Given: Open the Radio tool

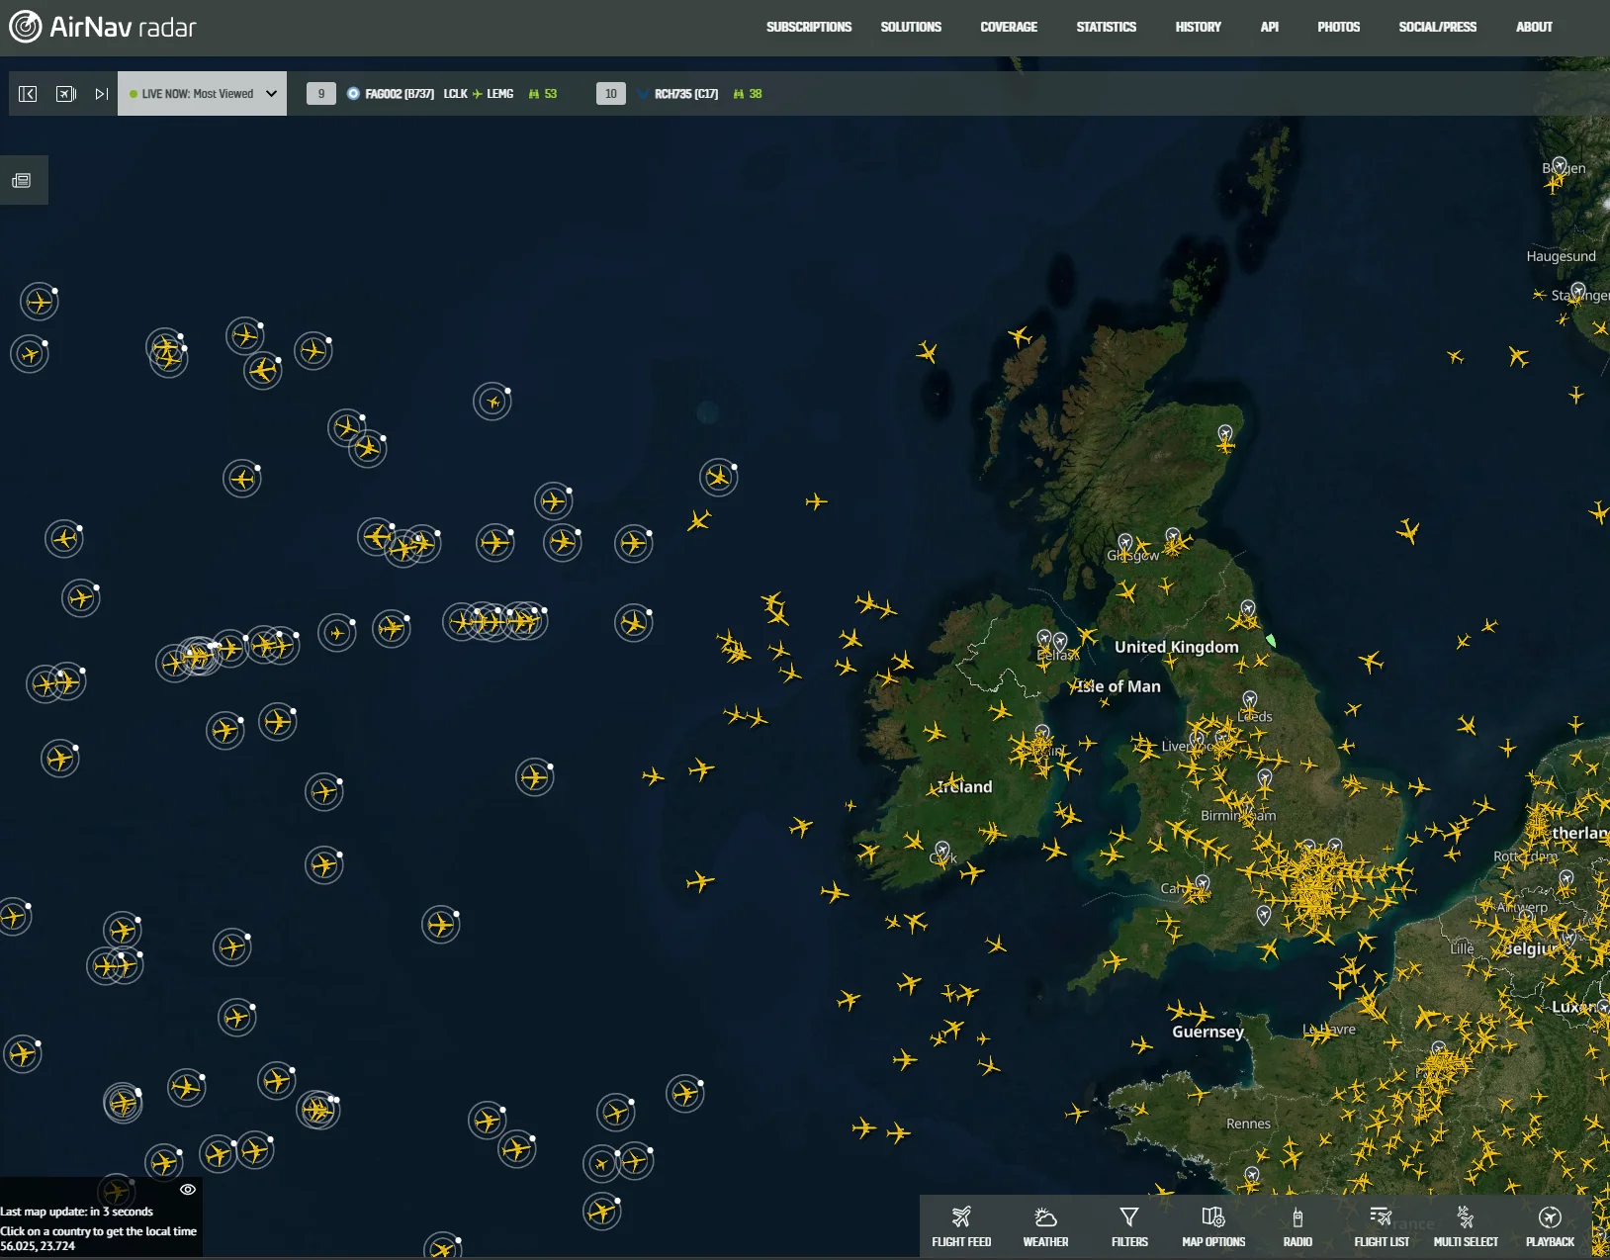Looking at the screenshot, I should pos(1297,1226).
